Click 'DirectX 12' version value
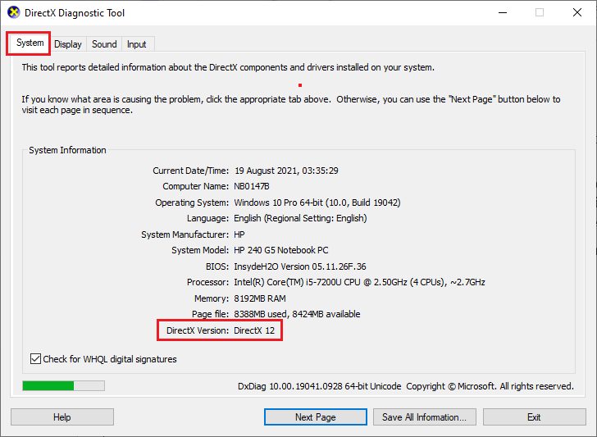Viewport: 597px width, 437px height. [x=254, y=330]
